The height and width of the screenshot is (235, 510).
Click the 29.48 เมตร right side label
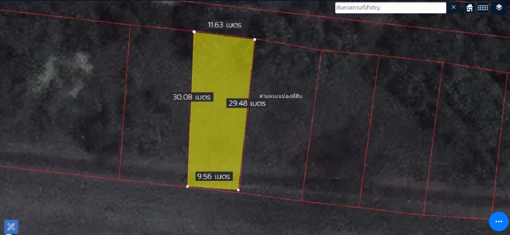click(247, 104)
